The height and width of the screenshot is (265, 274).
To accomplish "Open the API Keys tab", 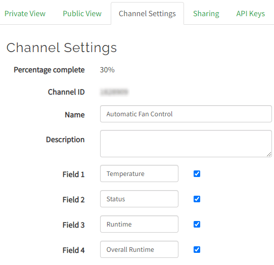I will tap(250, 14).
